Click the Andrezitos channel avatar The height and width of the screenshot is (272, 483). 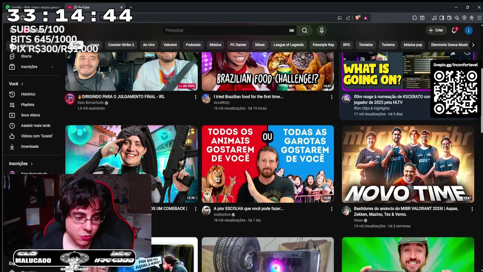[x=206, y=210]
